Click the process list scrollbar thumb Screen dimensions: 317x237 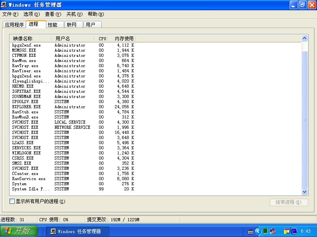pos(304,120)
